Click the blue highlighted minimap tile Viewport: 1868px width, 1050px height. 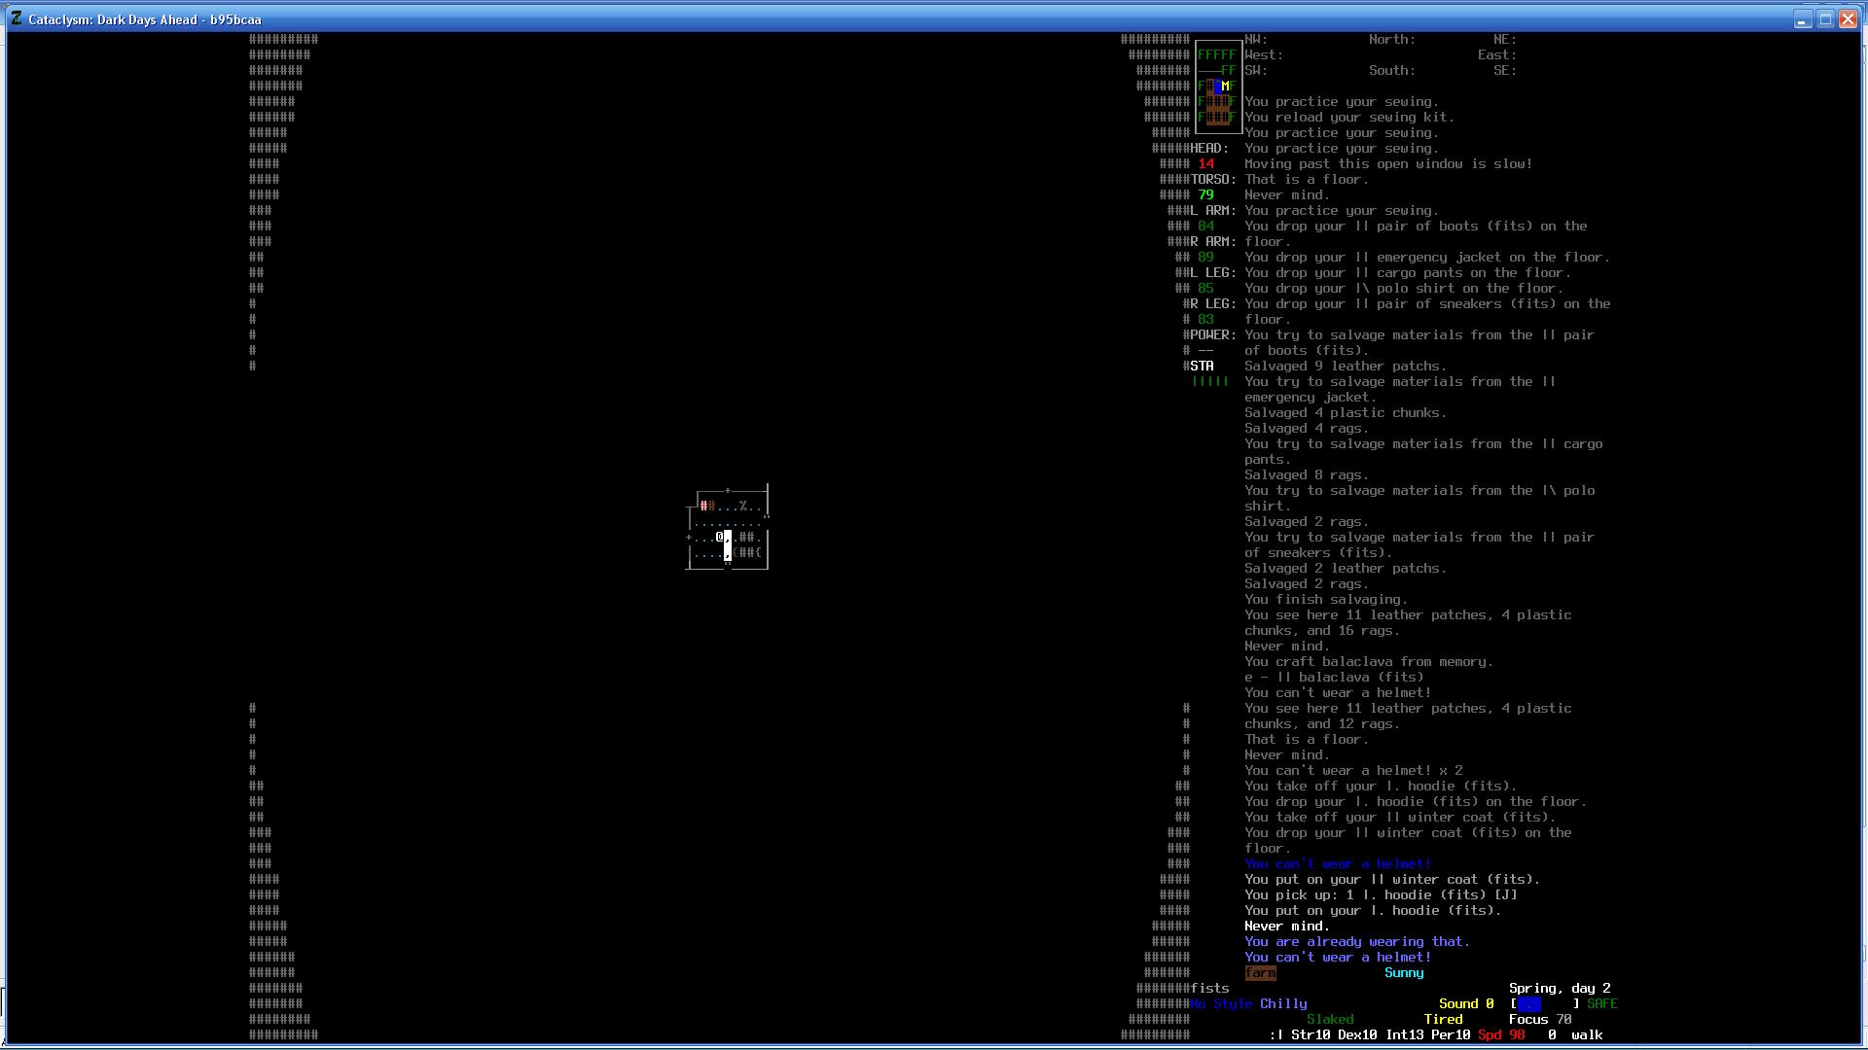tap(1218, 87)
